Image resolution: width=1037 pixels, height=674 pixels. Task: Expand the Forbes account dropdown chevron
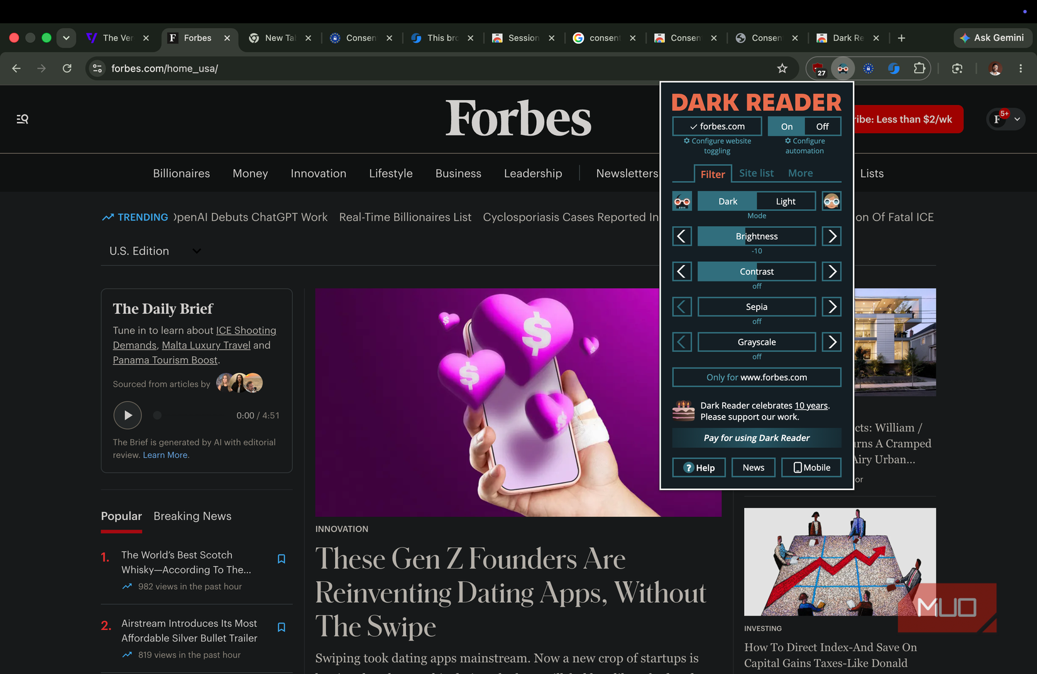pyautogui.click(x=1017, y=119)
